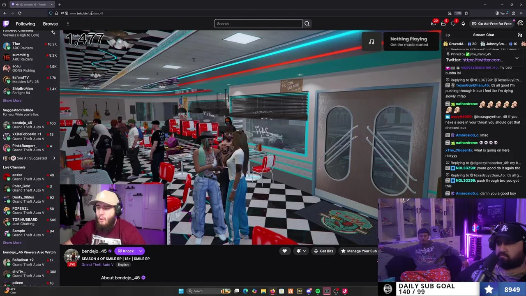Click the Twitch search field
Image resolution: width=526 pixels, height=296 pixels.
pos(258,23)
